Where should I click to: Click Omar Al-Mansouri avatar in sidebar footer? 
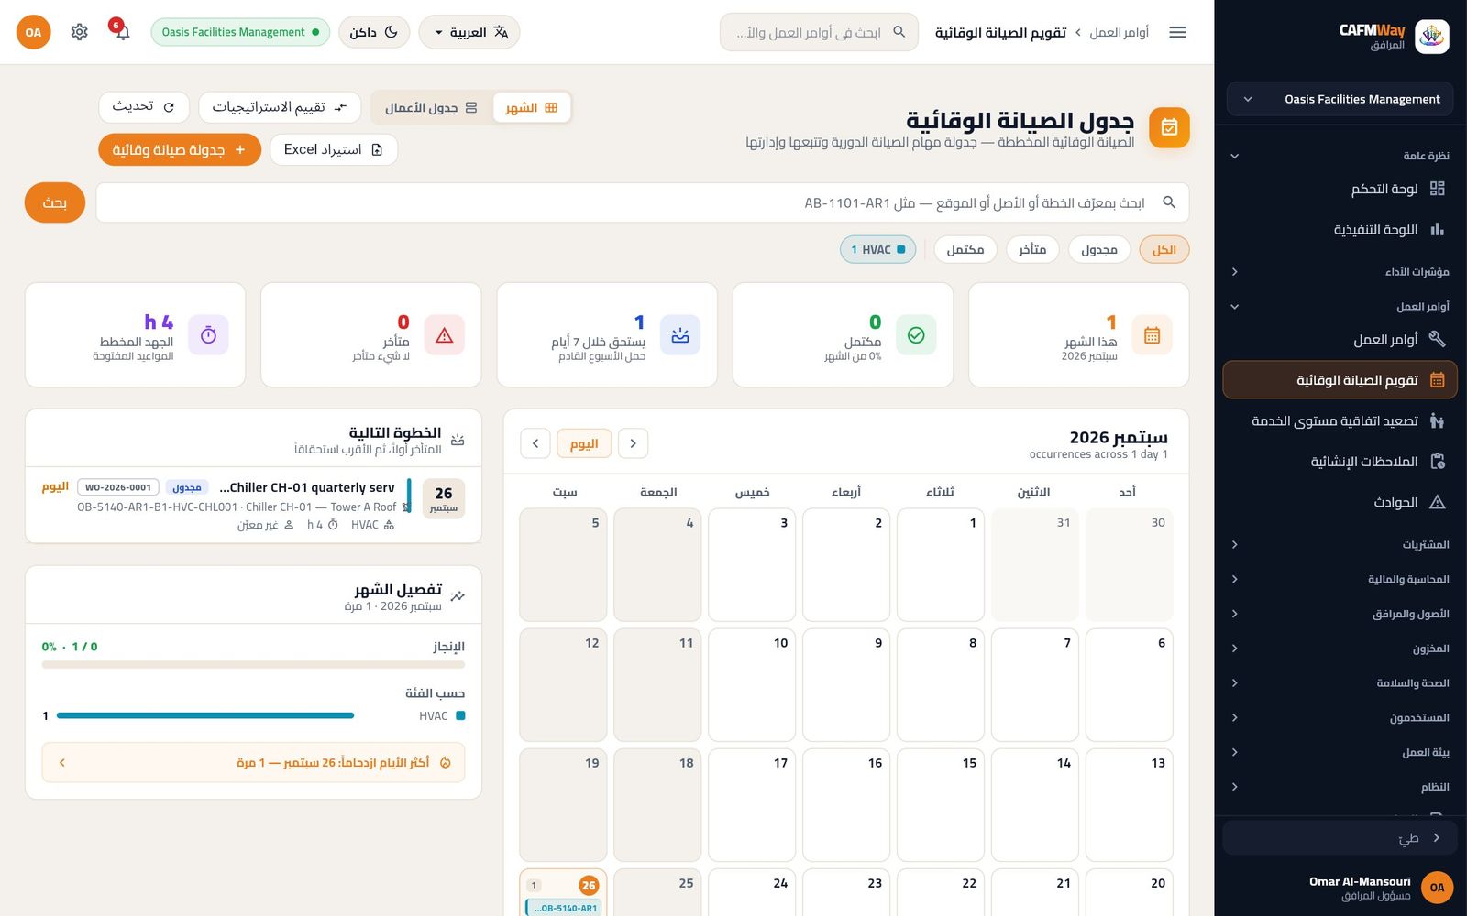click(1437, 887)
